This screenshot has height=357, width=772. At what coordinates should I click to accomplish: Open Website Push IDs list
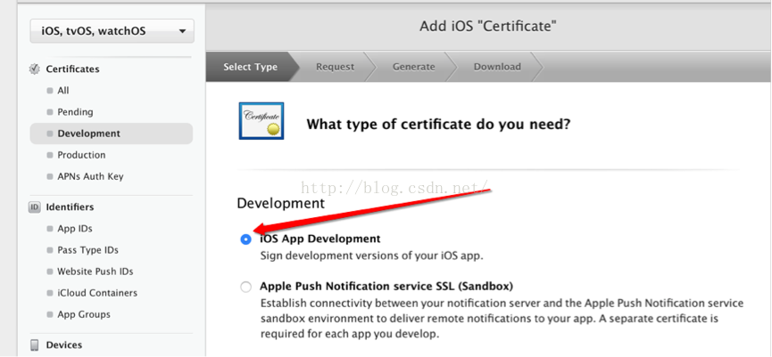[x=95, y=272]
